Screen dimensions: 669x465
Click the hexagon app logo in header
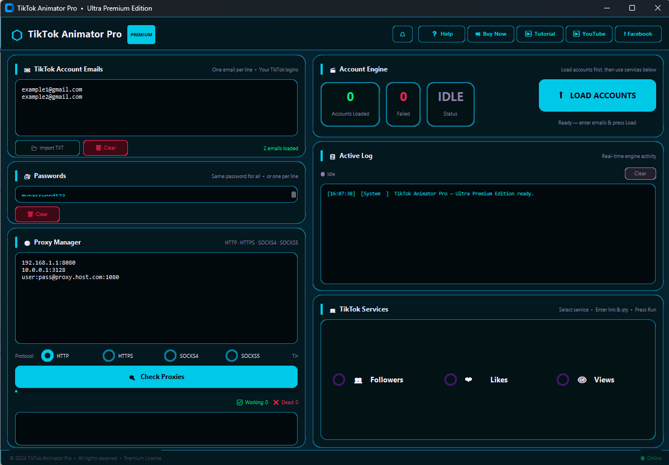click(x=17, y=35)
